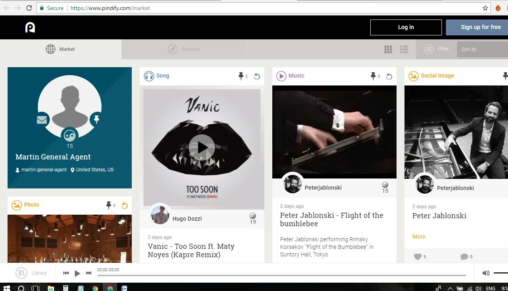Viewport: 508px width, 291px height.
Task: Click the pin icon on Martin's profile card
Action: coord(96,119)
